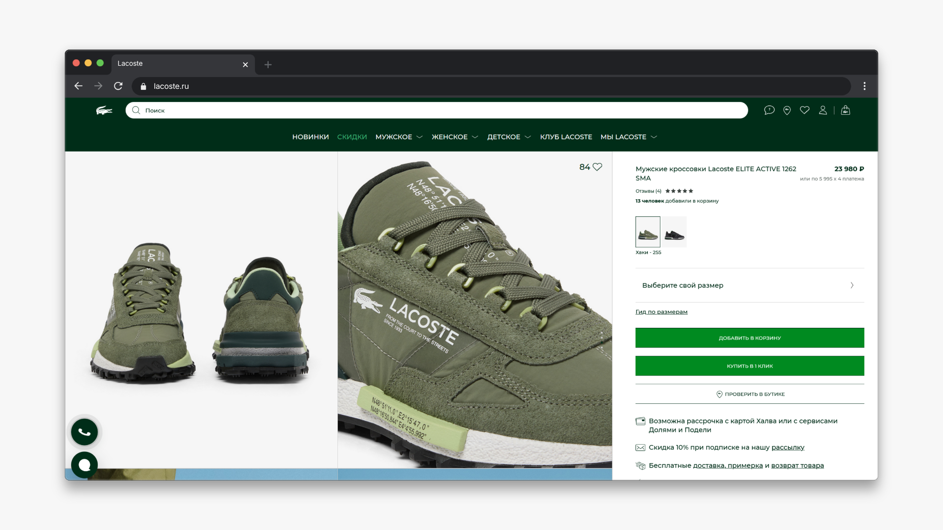Viewport: 943px width, 530px height.
Task: Close the Lacoste browser tab
Action: (x=245, y=64)
